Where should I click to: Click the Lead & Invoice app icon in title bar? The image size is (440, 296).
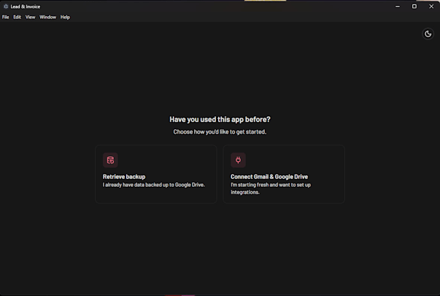(6, 6)
